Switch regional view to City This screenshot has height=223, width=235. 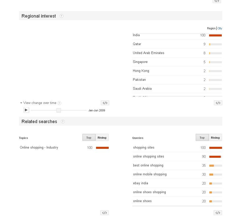(220, 28)
